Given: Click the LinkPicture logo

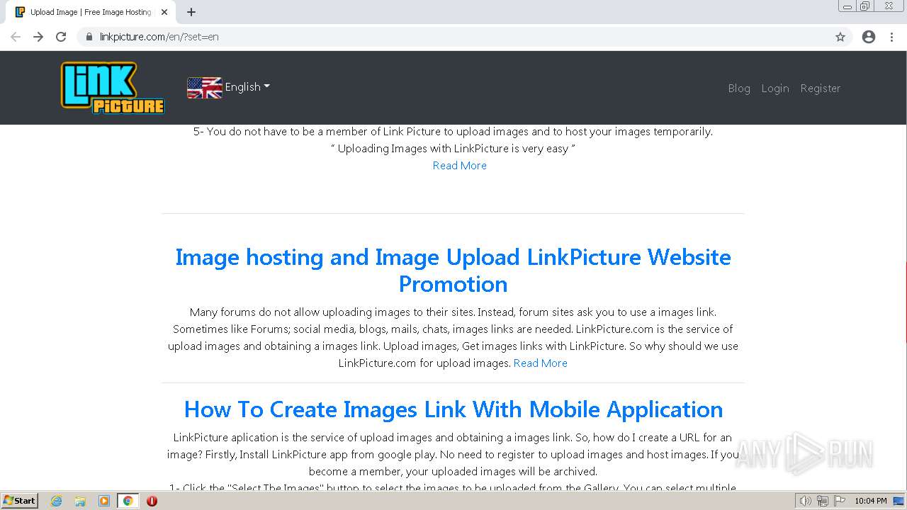Looking at the screenshot, I should pos(113,88).
